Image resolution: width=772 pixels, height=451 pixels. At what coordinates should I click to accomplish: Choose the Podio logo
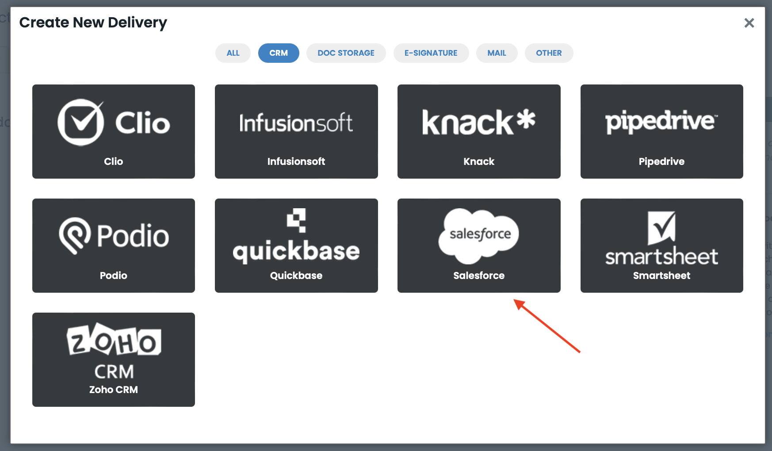coord(114,236)
